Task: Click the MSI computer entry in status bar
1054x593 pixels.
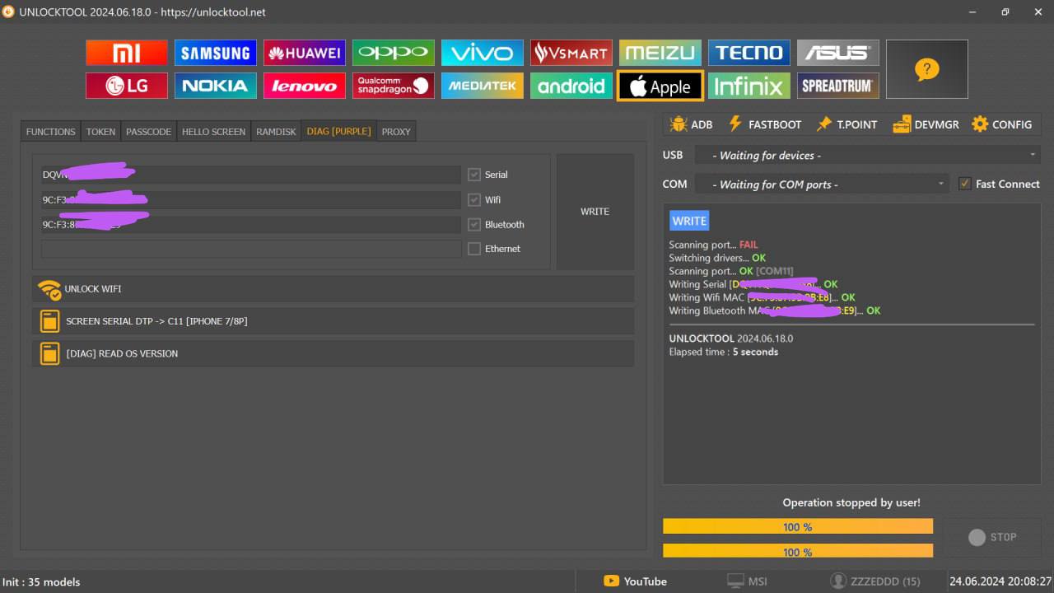Action: pos(747,581)
